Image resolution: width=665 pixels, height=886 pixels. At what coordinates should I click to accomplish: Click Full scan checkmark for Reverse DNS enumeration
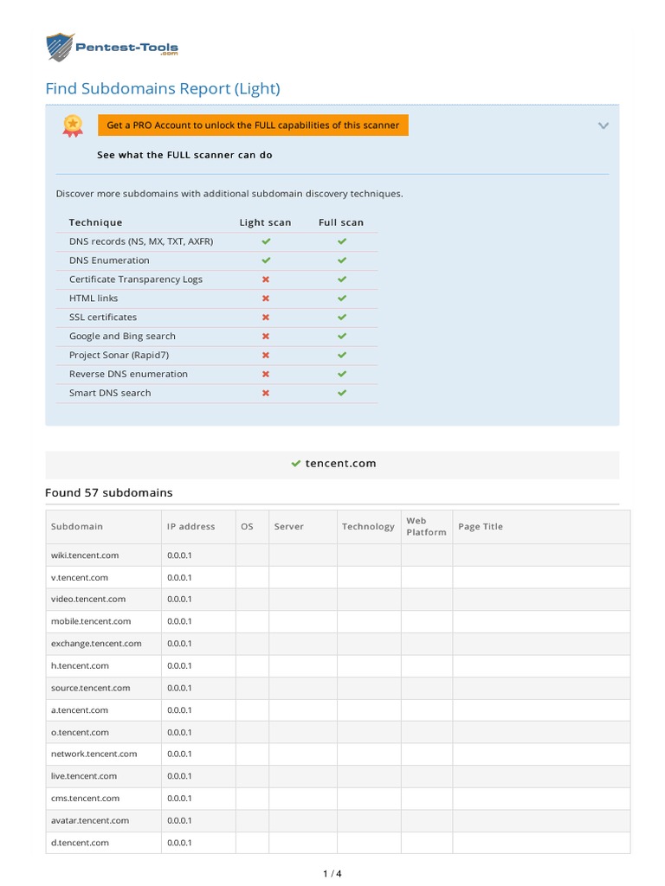tap(341, 374)
